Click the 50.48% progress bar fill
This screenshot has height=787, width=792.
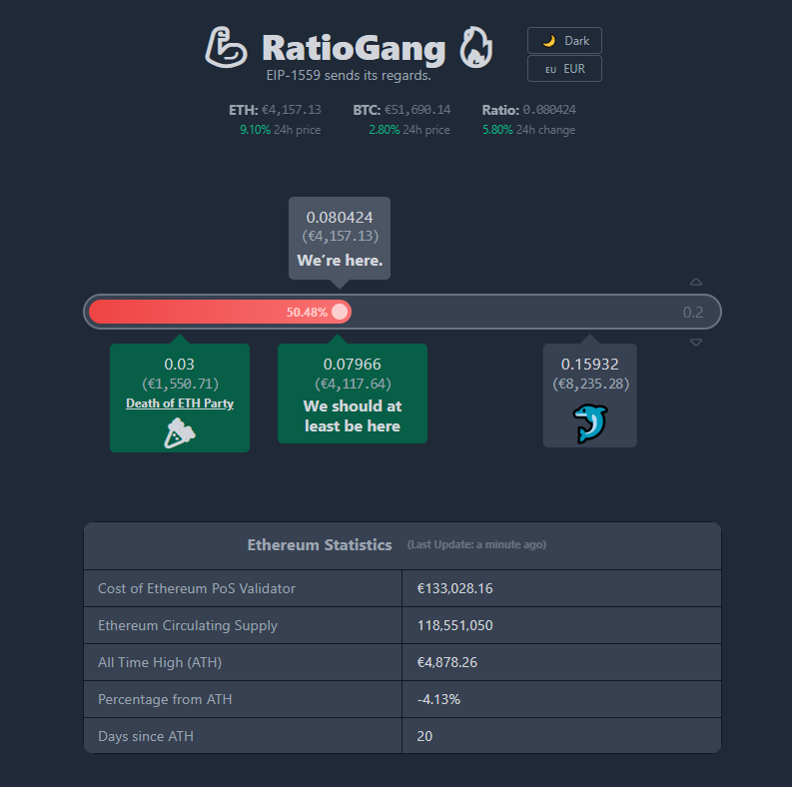tap(219, 312)
